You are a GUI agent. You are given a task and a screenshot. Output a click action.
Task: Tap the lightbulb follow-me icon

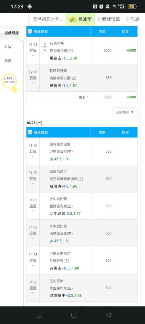click(x=10, y=83)
